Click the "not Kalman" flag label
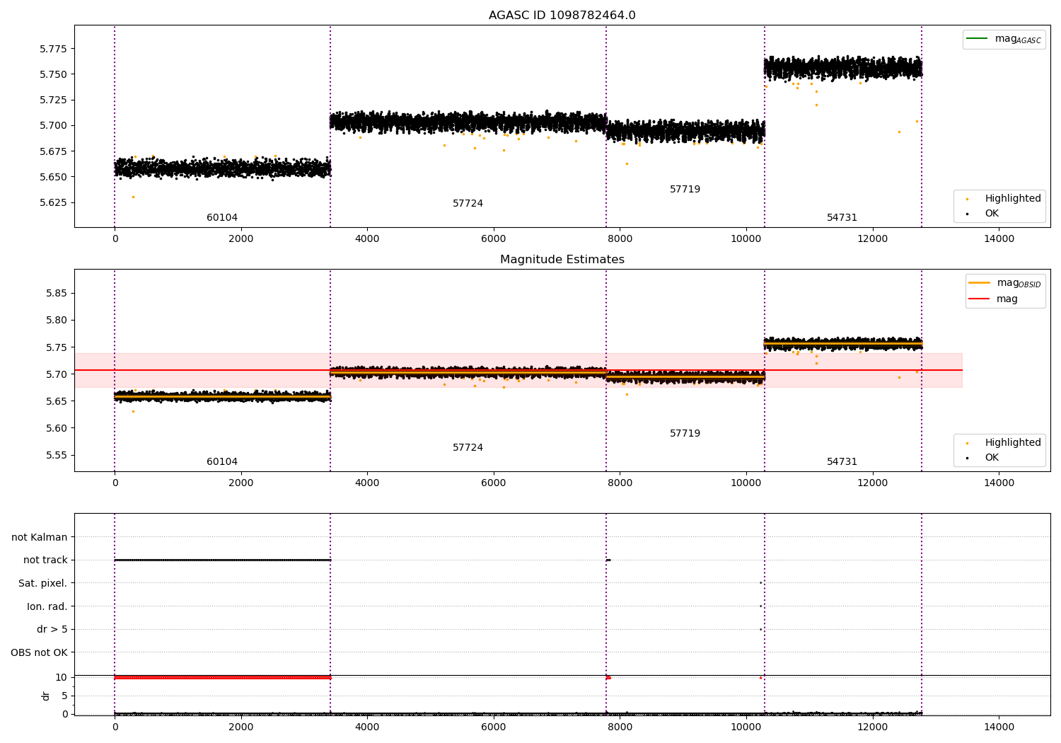This screenshot has width=1061, height=743. [x=40, y=537]
